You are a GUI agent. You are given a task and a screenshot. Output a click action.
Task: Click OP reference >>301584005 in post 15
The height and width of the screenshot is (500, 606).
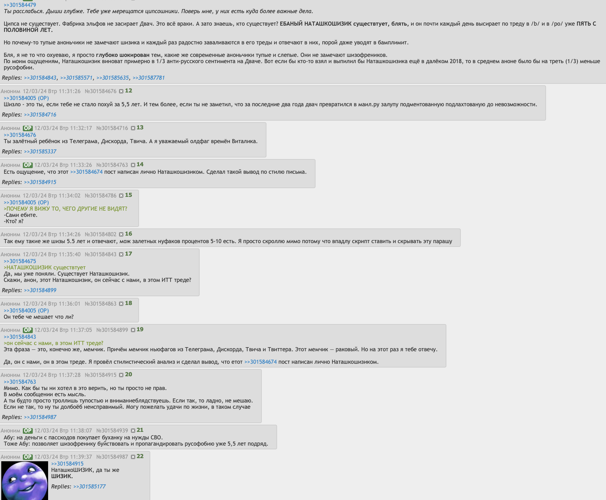pos(26,202)
